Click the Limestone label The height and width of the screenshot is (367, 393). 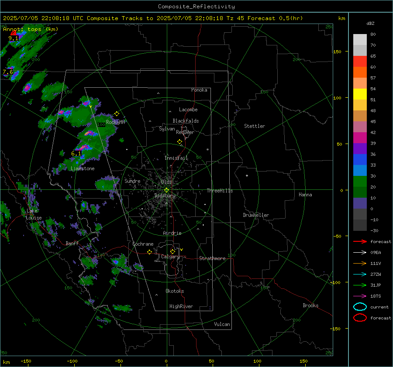pyautogui.click(x=83, y=168)
